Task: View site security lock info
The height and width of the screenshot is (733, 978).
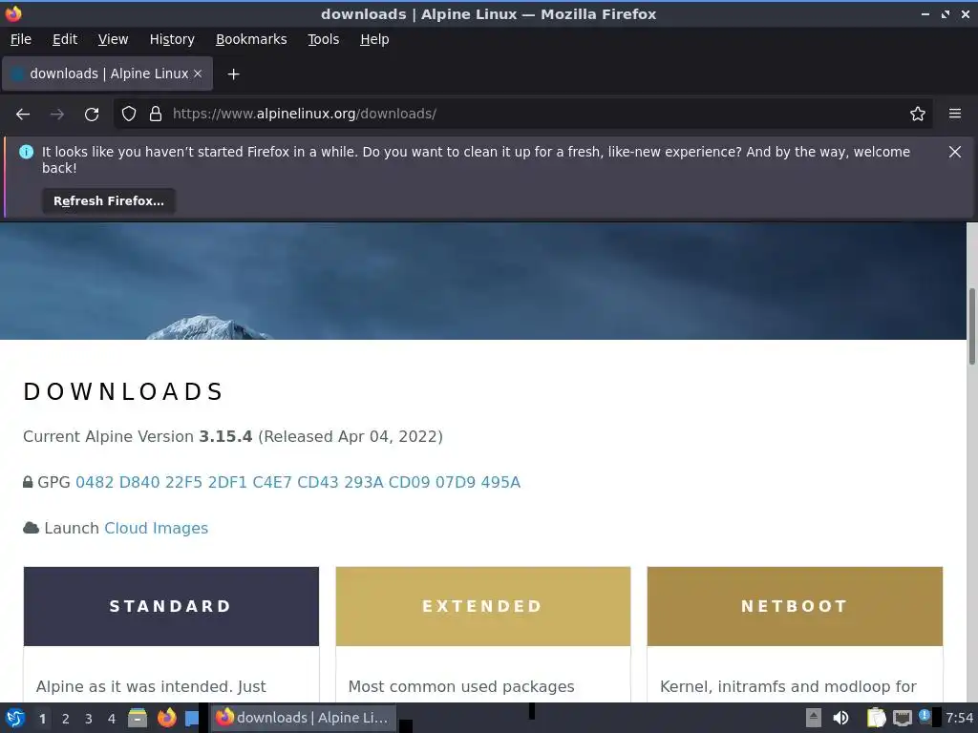Action: click(x=156, y=114)
